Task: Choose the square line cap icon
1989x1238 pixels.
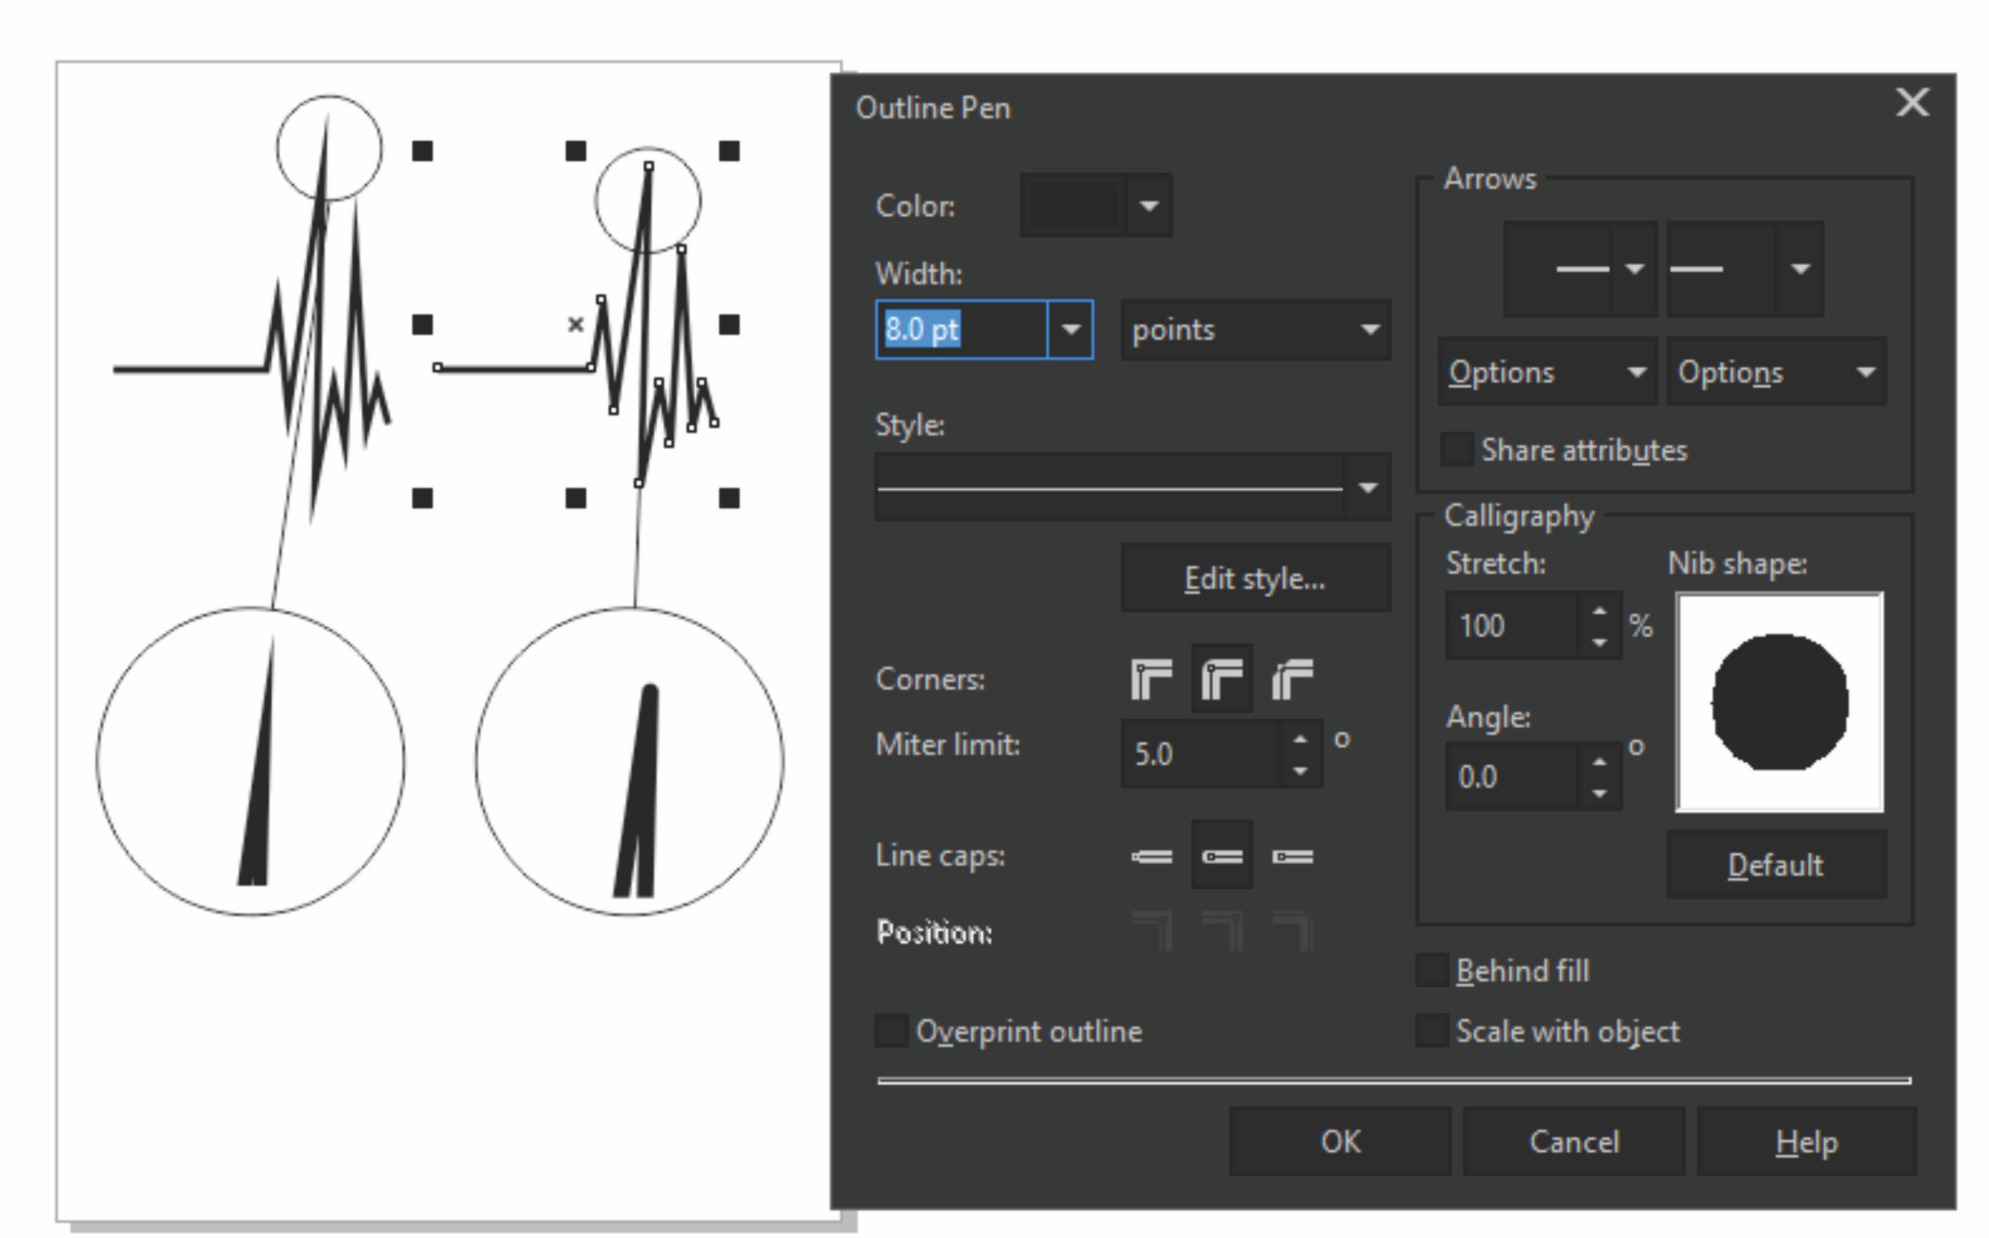Action: coord(1151,856)
